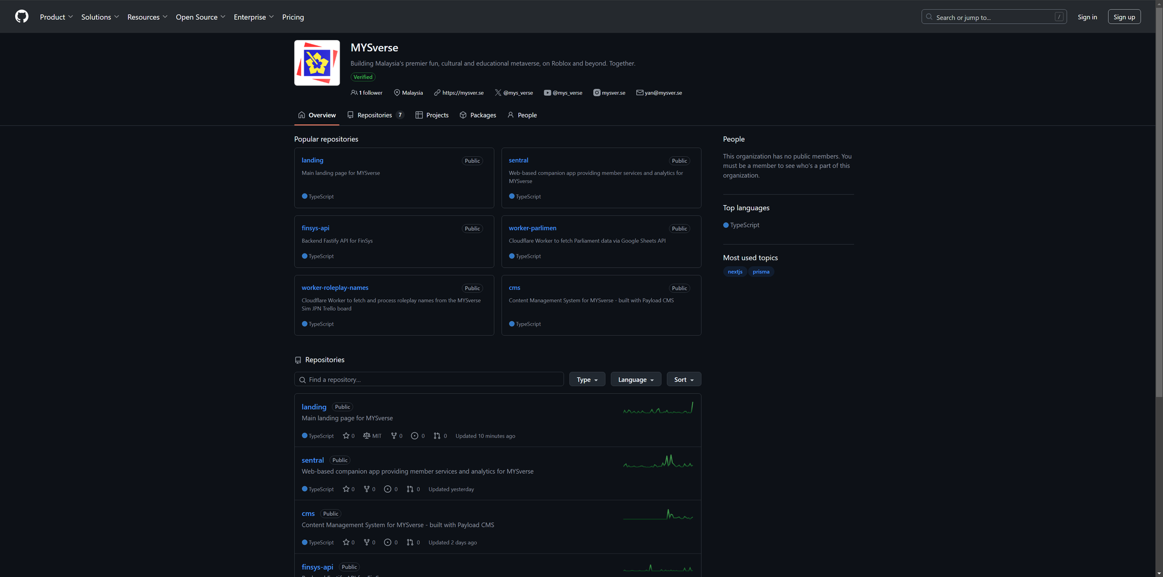Select the prisma topic tag
This screenshot has width=1163, height=577.
pyautogui.click(x=761, y=272)
